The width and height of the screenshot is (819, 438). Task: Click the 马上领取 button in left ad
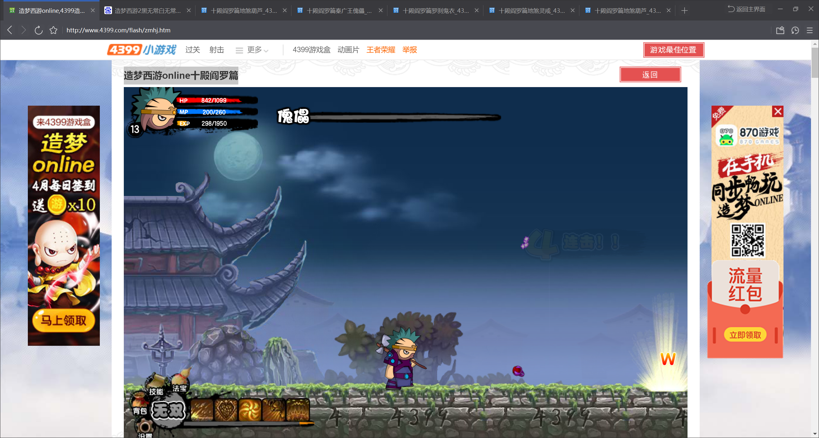click(64, 320)
